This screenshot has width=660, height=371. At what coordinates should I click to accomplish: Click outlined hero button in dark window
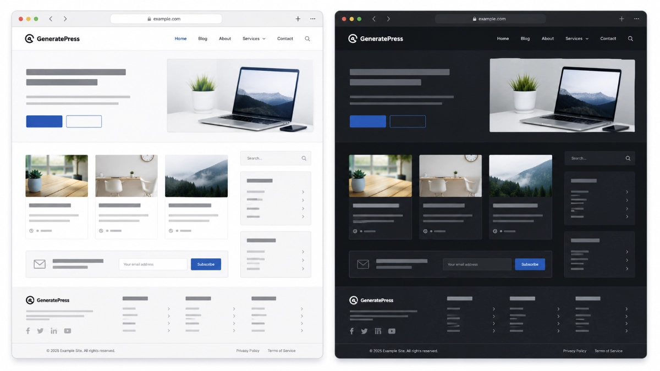tap(408, 121)
